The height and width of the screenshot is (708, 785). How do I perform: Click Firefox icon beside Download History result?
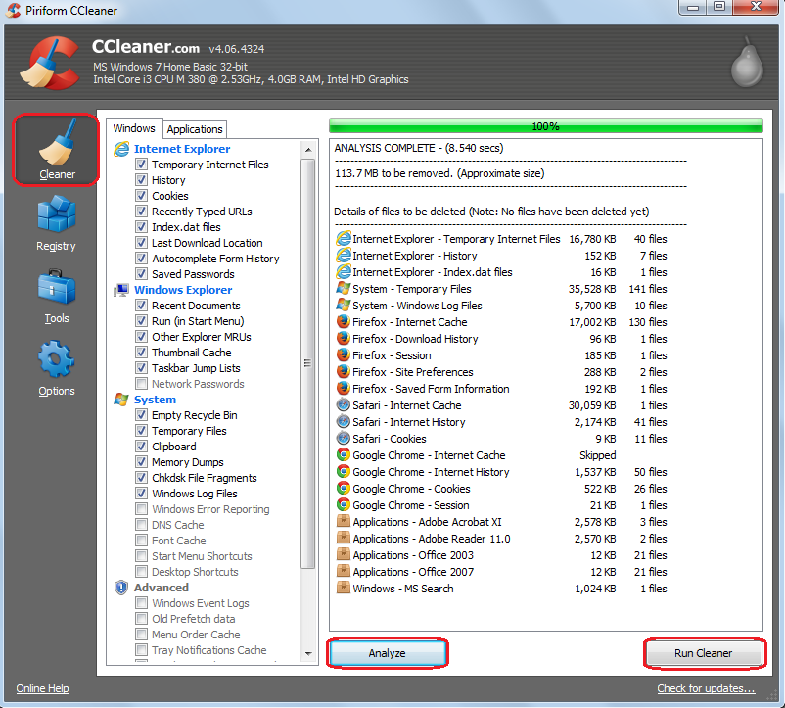tap(344, 339)
